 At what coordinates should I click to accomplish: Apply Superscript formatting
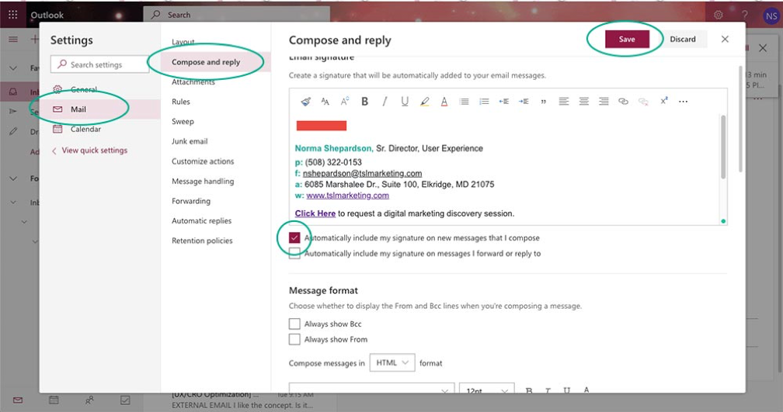663,101
